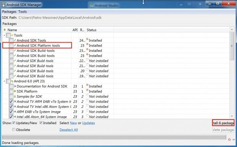Open the Packages menu
The width and height of the screenshot is (237, 147).
tap(9, 11)
